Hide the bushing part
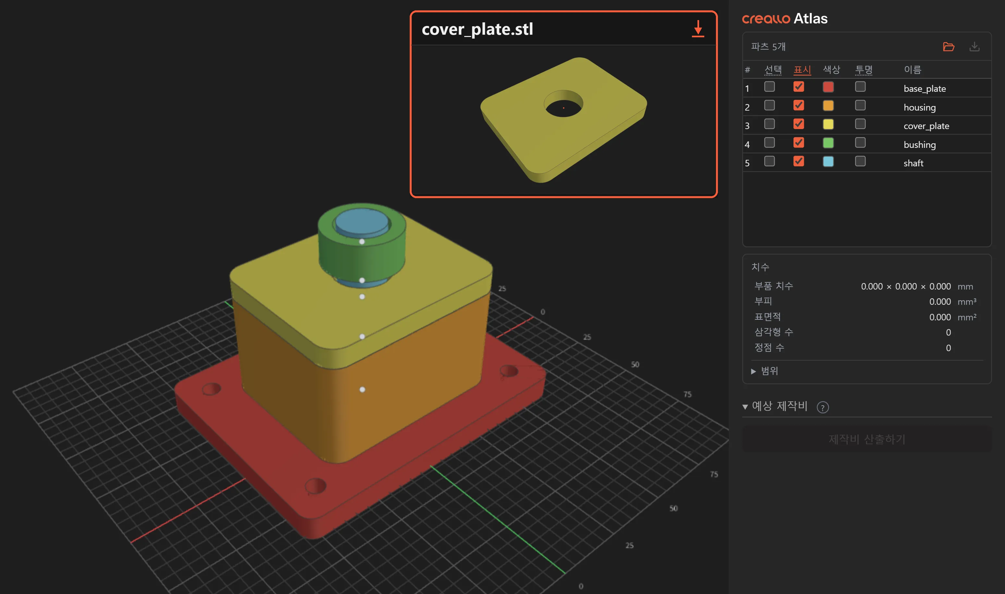Image resolution: width=1005 pixels, height=594 pixels. 798,142
